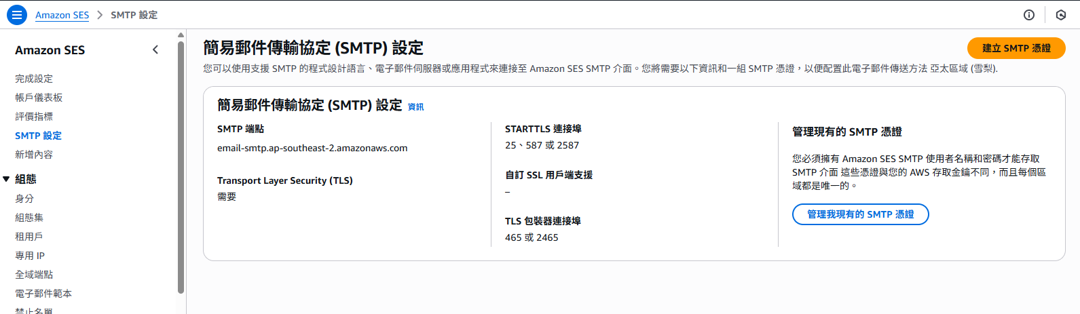The width and height of the screenshot is (1080, 314).
Task: Go to 身分 under 組態
Action: pyautogui.click(x=24, y=199)
